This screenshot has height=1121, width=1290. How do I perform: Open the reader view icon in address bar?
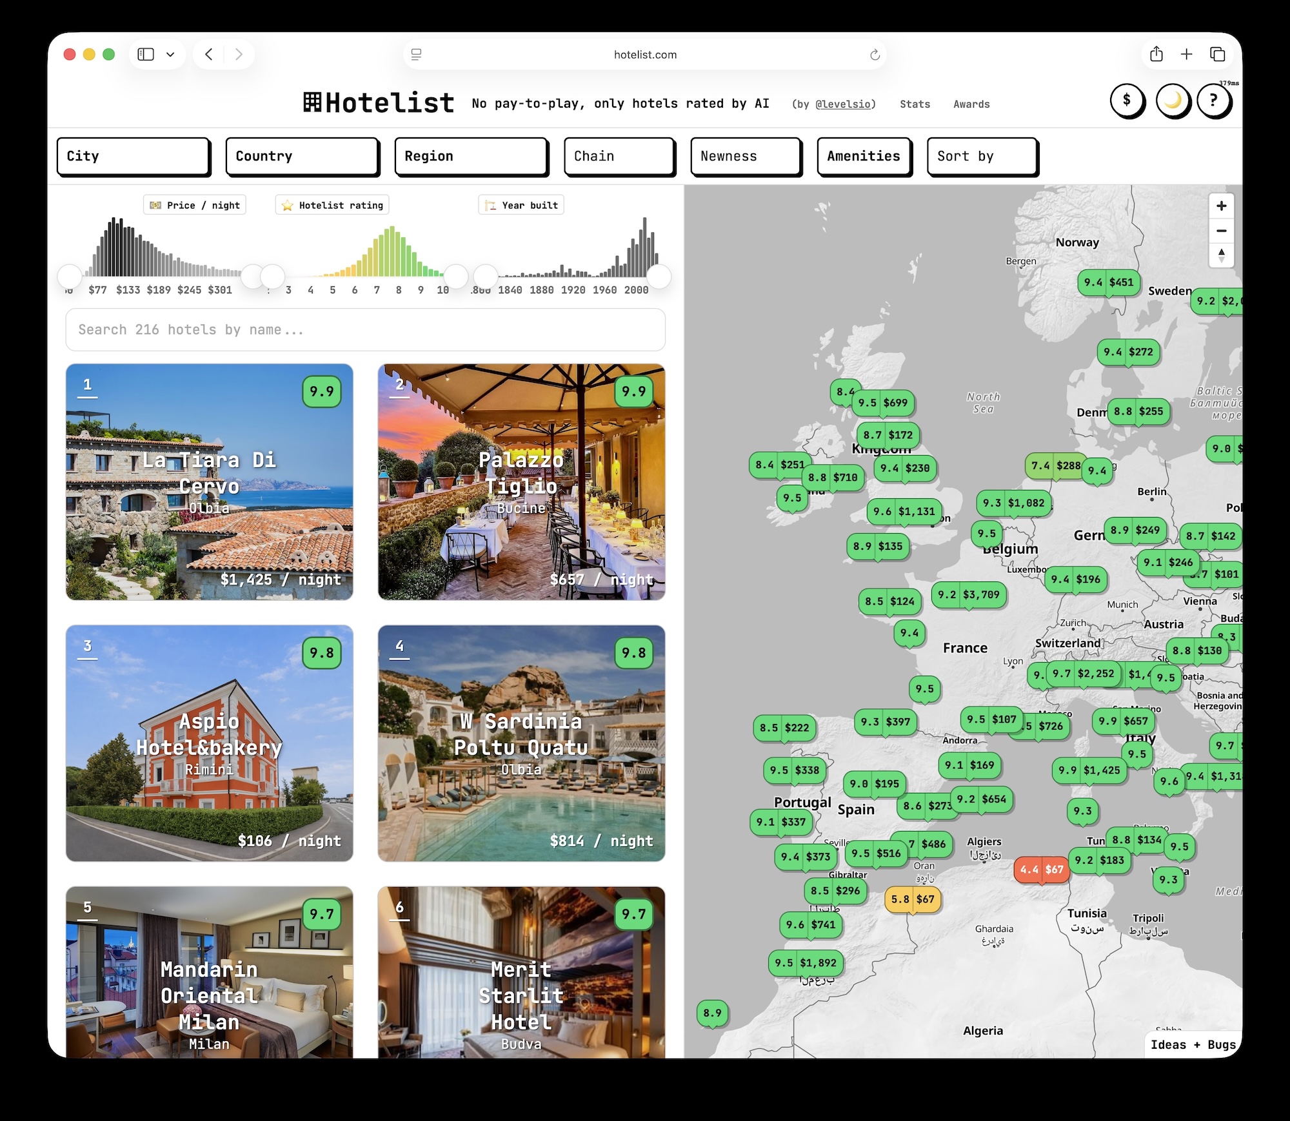click(x=417, y=55)
